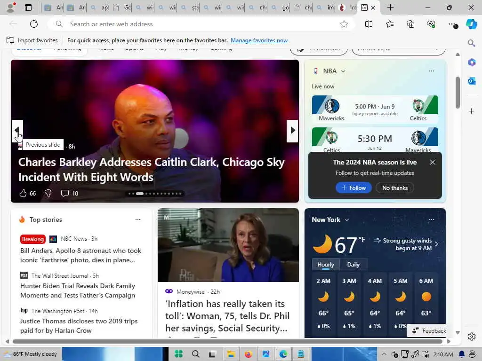This screenshot has height=361, width=482.
Task: Switch to the 'ap' browser tab
Action: point(100,8)
